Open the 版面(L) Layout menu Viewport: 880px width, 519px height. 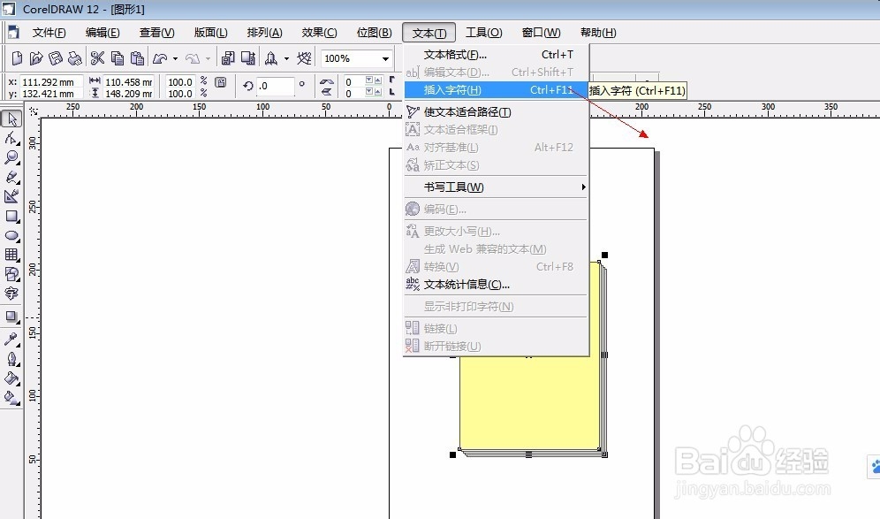pos(210,33)
